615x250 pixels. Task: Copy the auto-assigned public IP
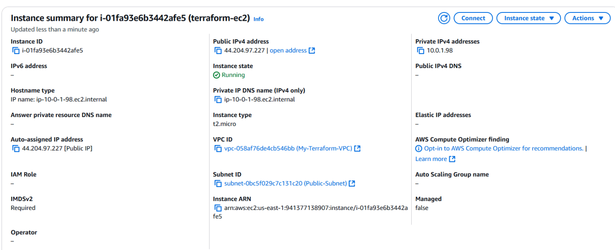coord(16,148)
